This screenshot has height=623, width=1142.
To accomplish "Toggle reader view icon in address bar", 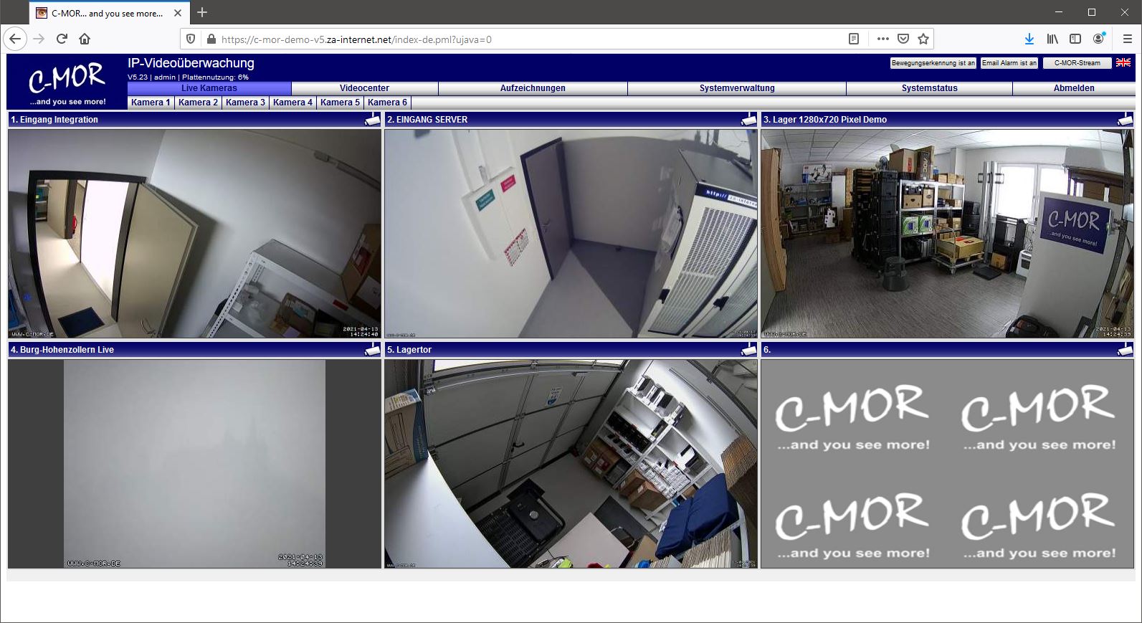I will click(853, 39).
